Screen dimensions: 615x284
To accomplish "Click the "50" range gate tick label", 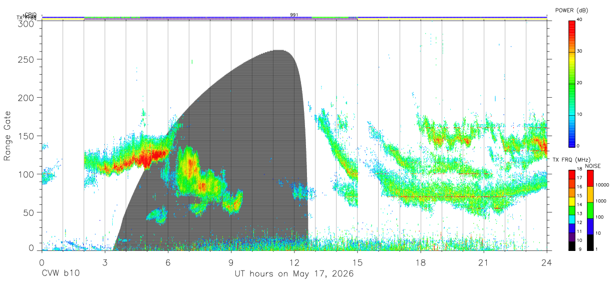I will 30,212.
